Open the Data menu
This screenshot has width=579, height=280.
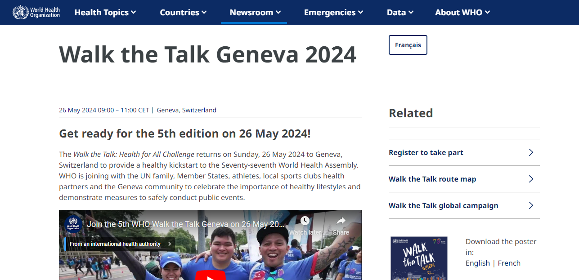tap(400, 13)
